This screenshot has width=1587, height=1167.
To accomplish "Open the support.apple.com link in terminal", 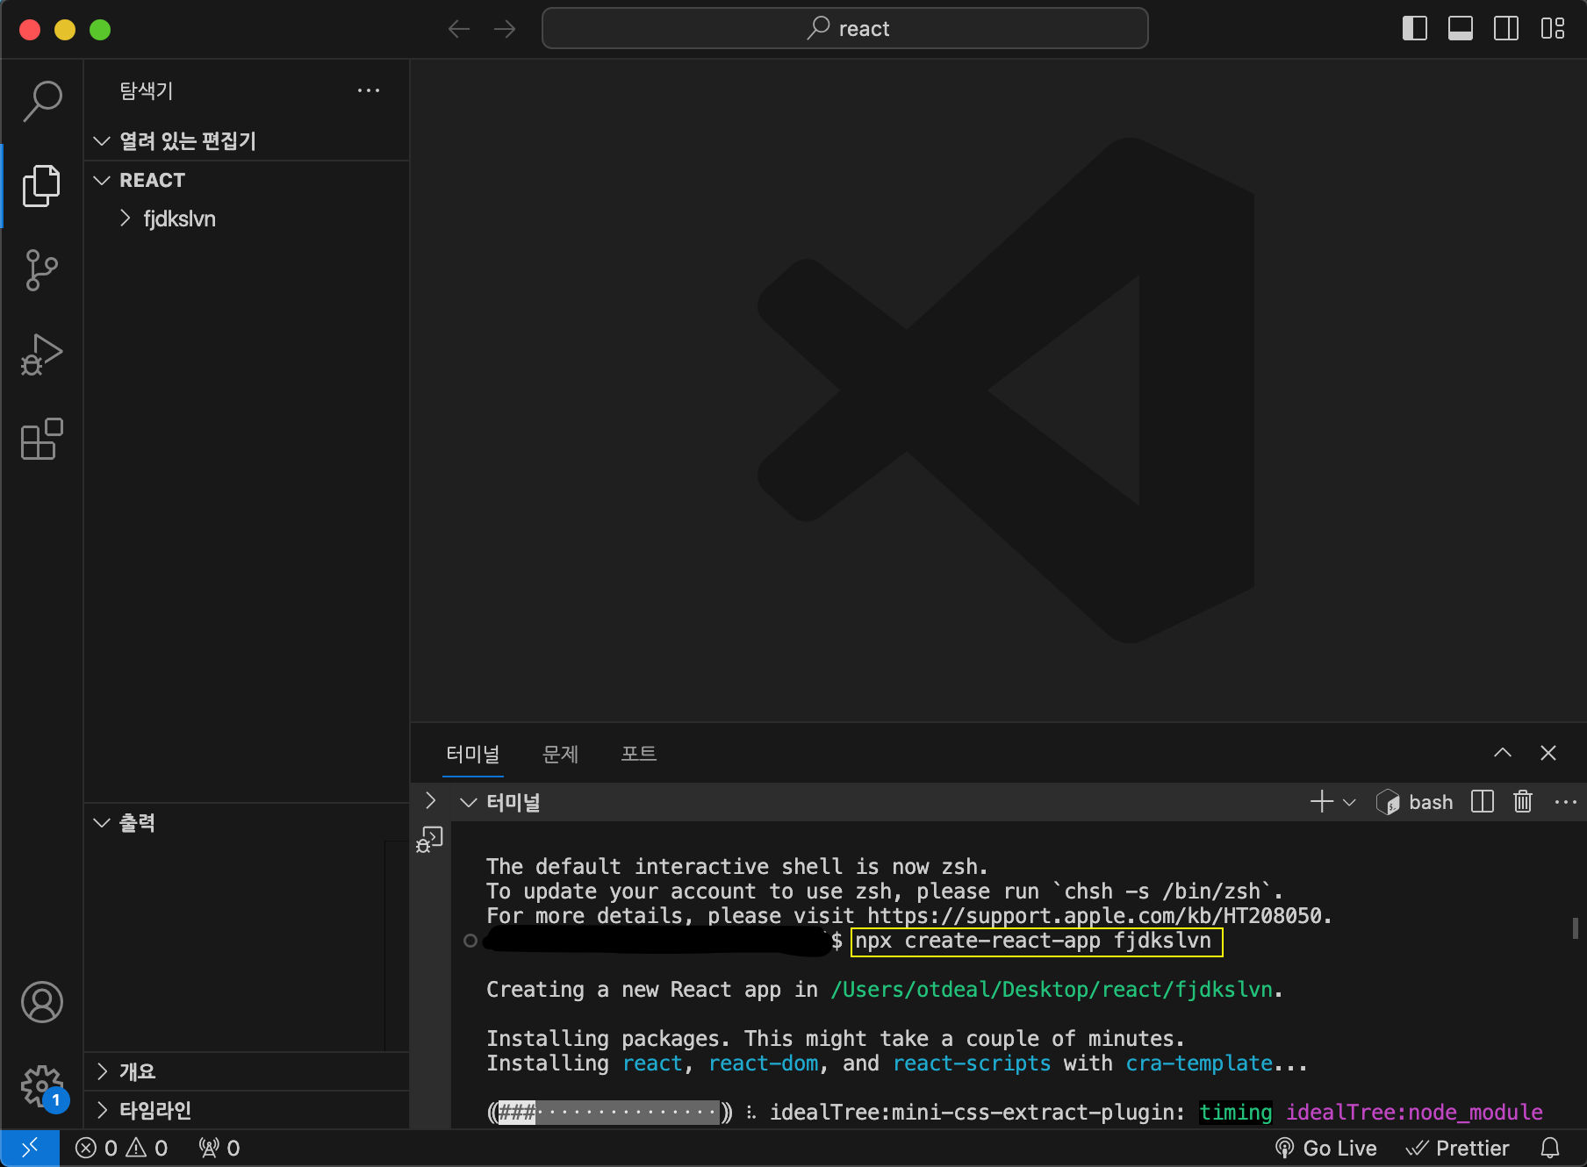I will click(x=1094, y=916).
